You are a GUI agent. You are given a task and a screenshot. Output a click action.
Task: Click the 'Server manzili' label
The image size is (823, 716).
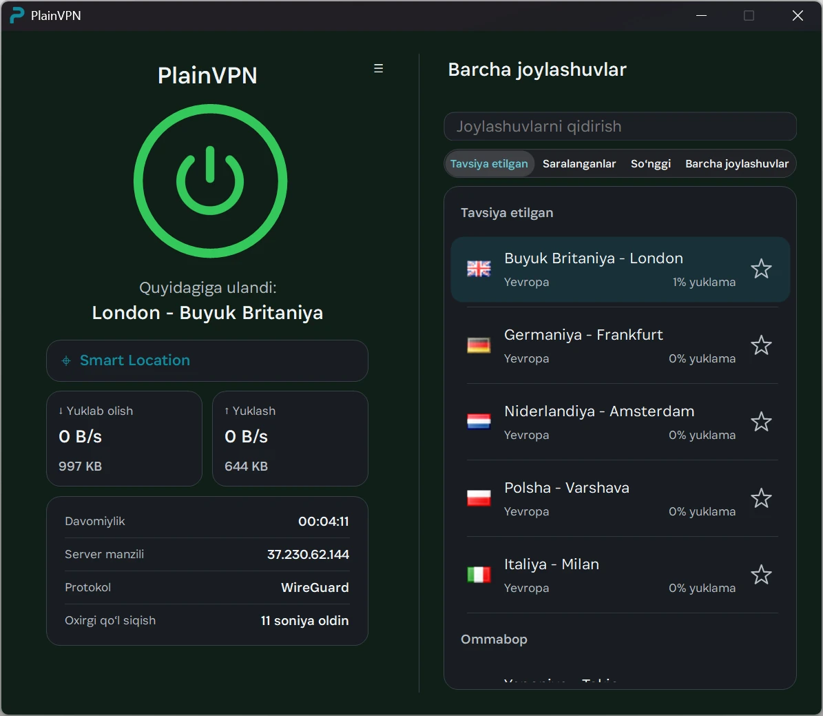tap(105, 554)
